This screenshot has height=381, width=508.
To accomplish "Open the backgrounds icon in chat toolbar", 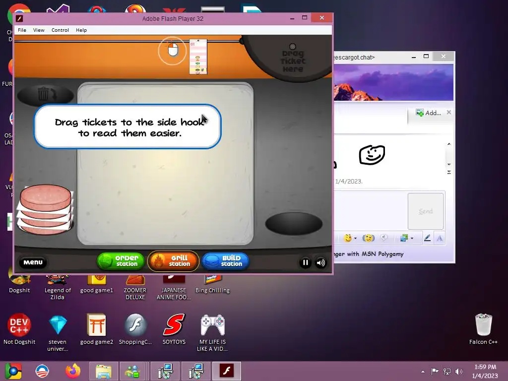I will point(404,239).
